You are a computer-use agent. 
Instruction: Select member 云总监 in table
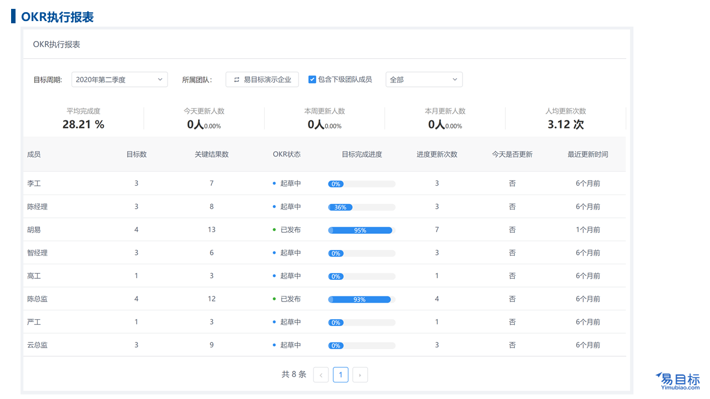click(37, 345)
